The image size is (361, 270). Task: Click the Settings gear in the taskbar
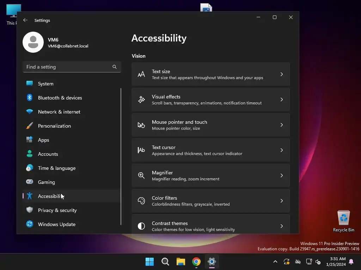point(212,262)
